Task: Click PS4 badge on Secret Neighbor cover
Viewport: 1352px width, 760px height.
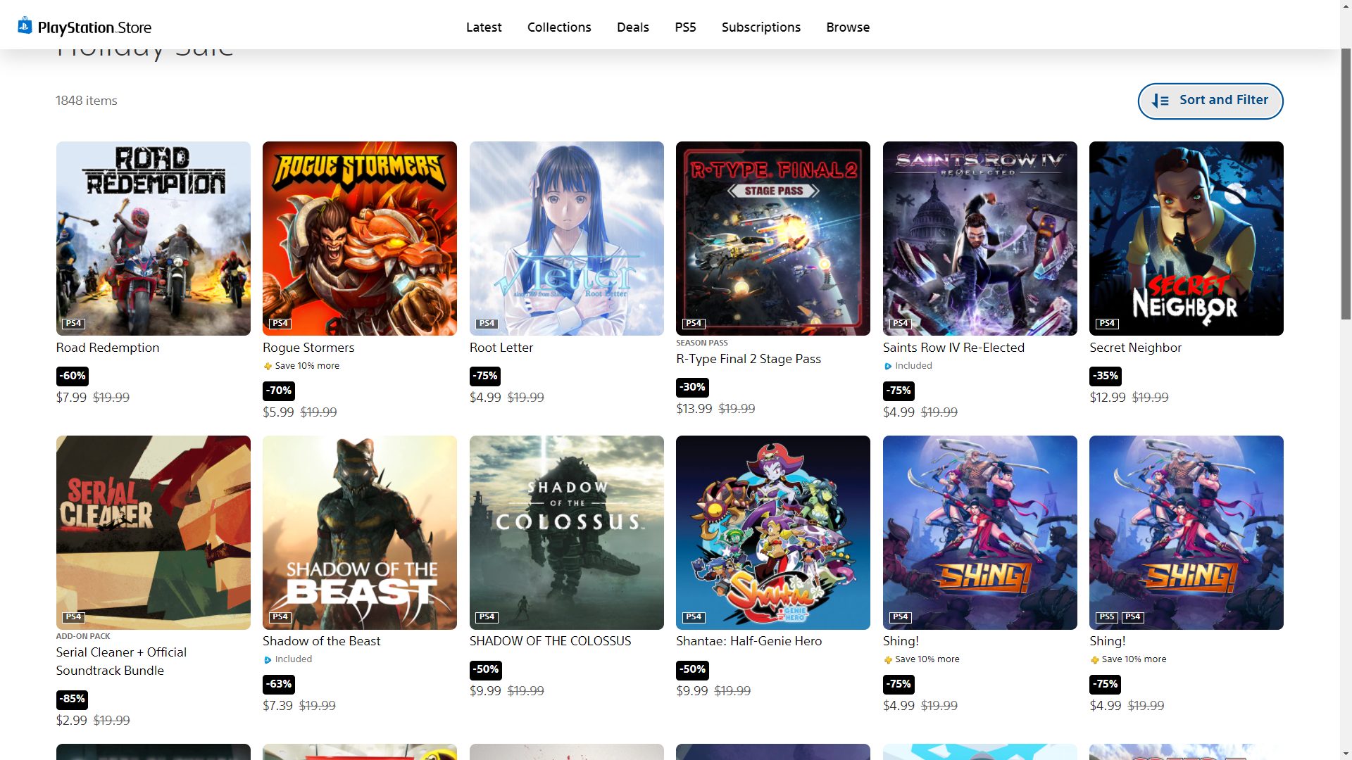Action: pyautogui.click(x=1106, y=324)
